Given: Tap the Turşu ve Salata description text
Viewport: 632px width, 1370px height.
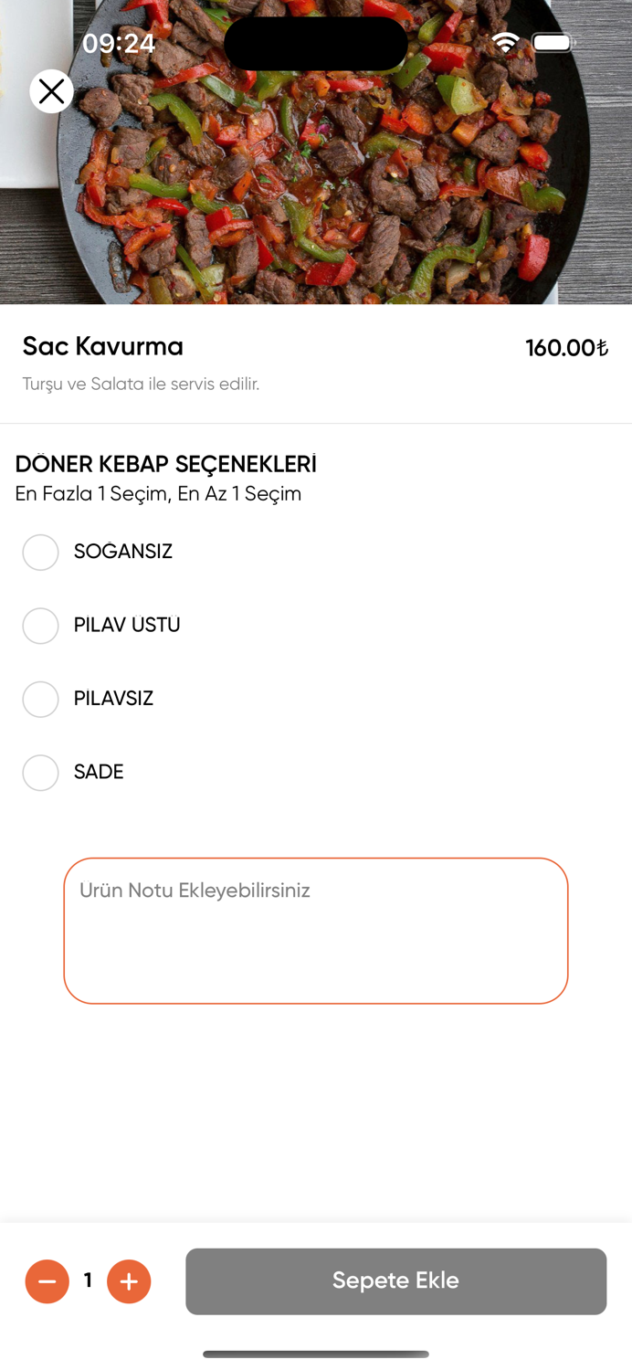Looking at the screenshot, I should click(141, 384).
